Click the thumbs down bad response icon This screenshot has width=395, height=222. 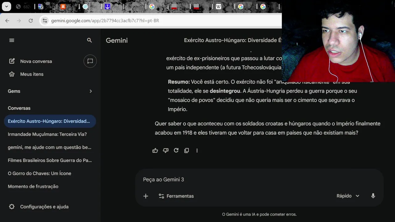[166, 150]
